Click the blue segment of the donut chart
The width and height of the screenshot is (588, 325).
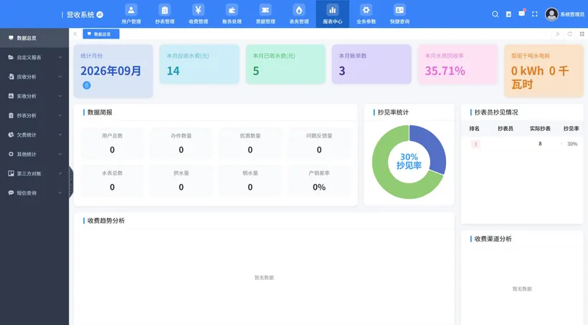tap(431, 148)
